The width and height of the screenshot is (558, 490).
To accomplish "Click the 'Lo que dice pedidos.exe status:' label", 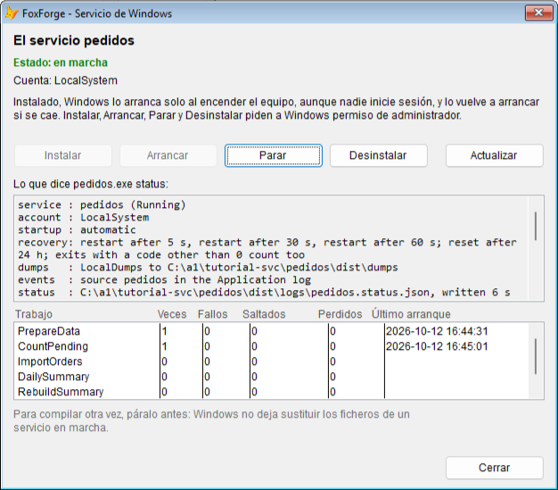I will (x=91, y=184).
